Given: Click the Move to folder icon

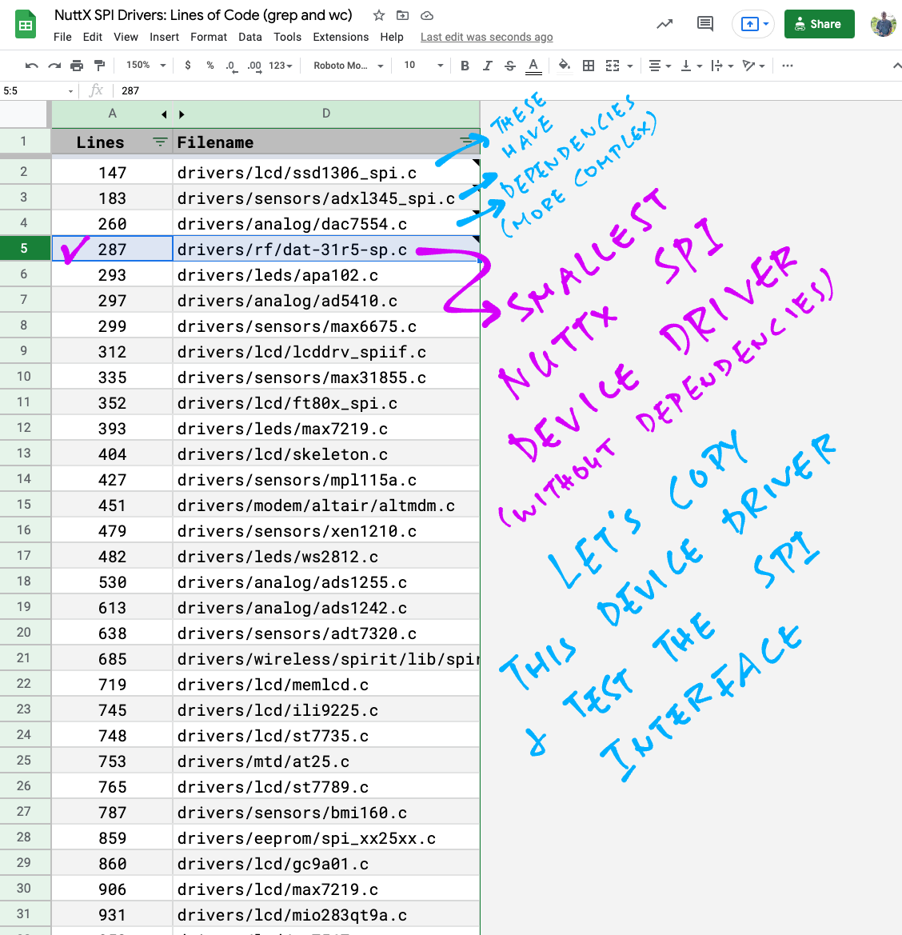Looking at the screenshot, I should coord(403,15).
